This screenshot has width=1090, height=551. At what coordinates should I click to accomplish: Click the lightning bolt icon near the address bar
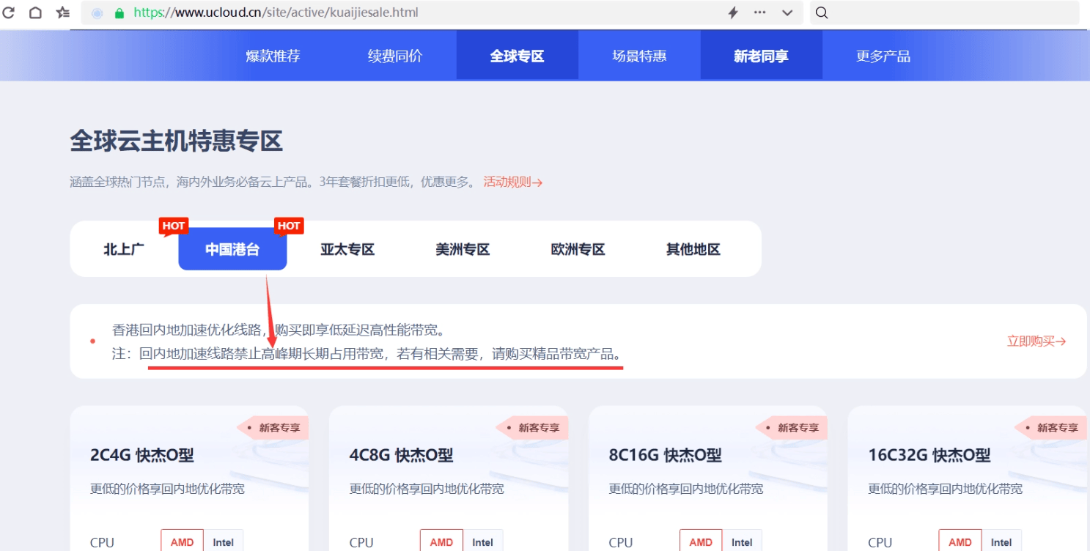734,12
